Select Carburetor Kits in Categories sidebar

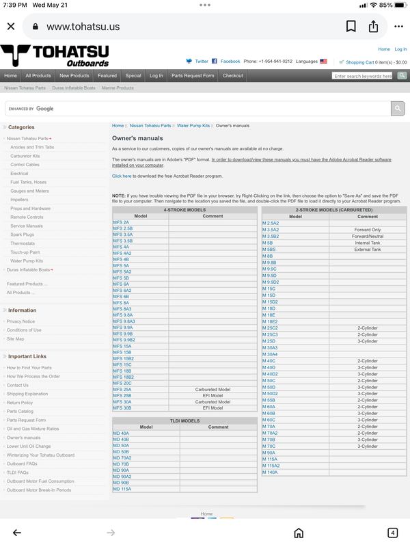point(25,156)
